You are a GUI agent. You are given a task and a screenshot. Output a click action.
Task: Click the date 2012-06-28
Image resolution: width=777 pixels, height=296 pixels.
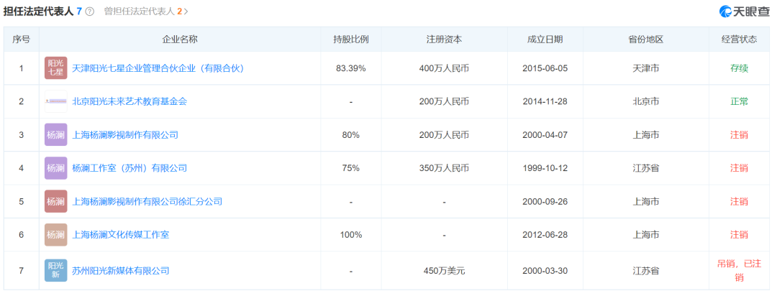545,235
